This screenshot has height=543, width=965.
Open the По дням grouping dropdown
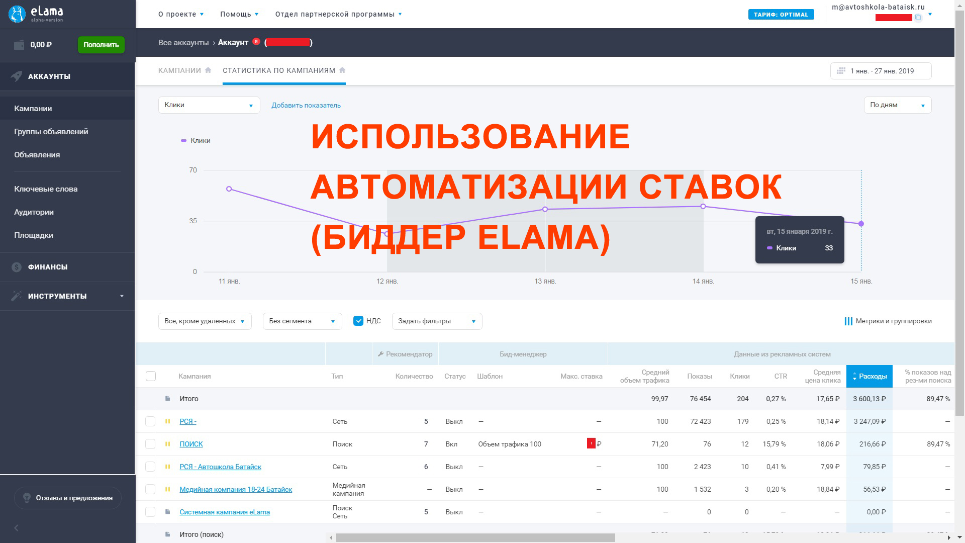(x=897, y=105)
